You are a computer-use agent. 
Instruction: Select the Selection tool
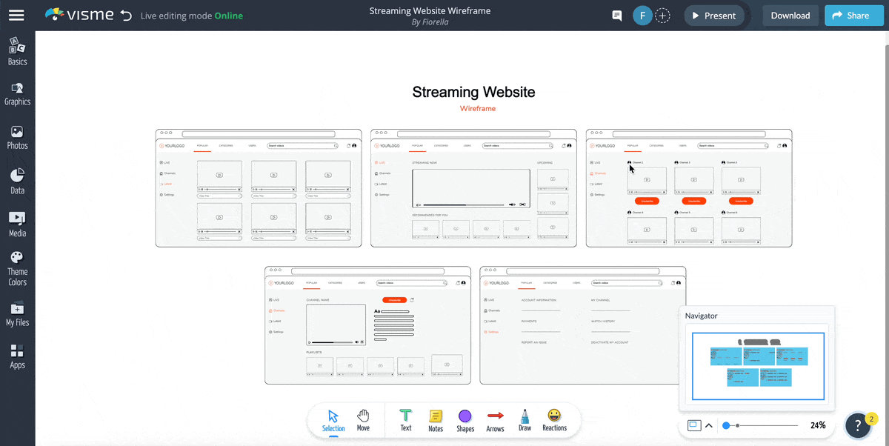point(333,420)
